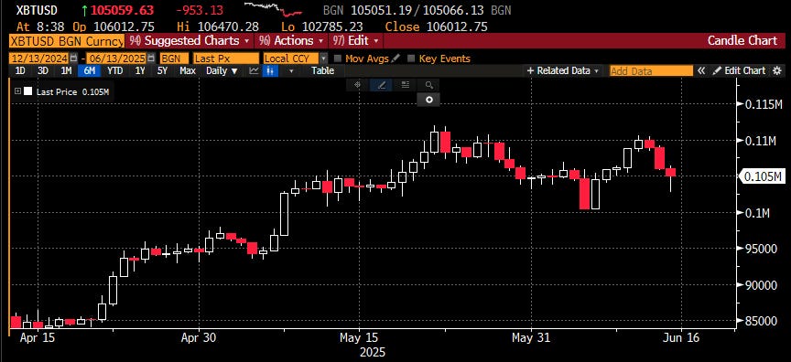Screen dimensions: 791x362
Task: Click the 90000 y-axis label
Action: 762,285
